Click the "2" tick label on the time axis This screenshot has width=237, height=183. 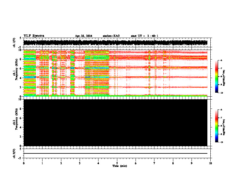(x=61, y=163)
